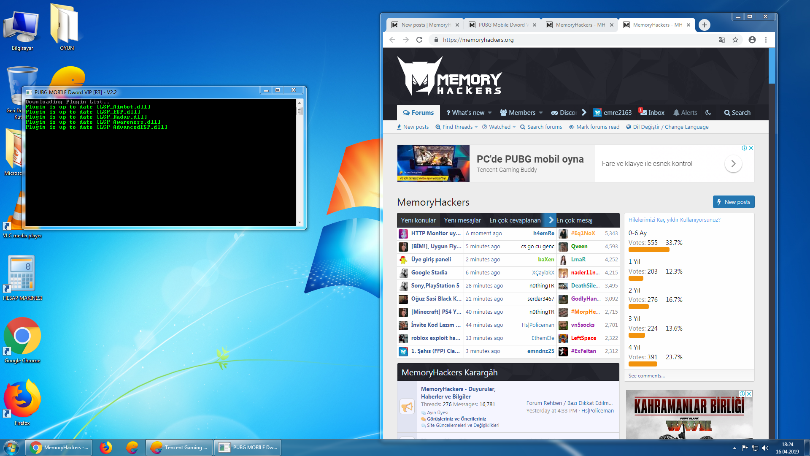This screenshot has width=810, height=456.
Task: View h4emRe's profile
Action: pos(543,233)
